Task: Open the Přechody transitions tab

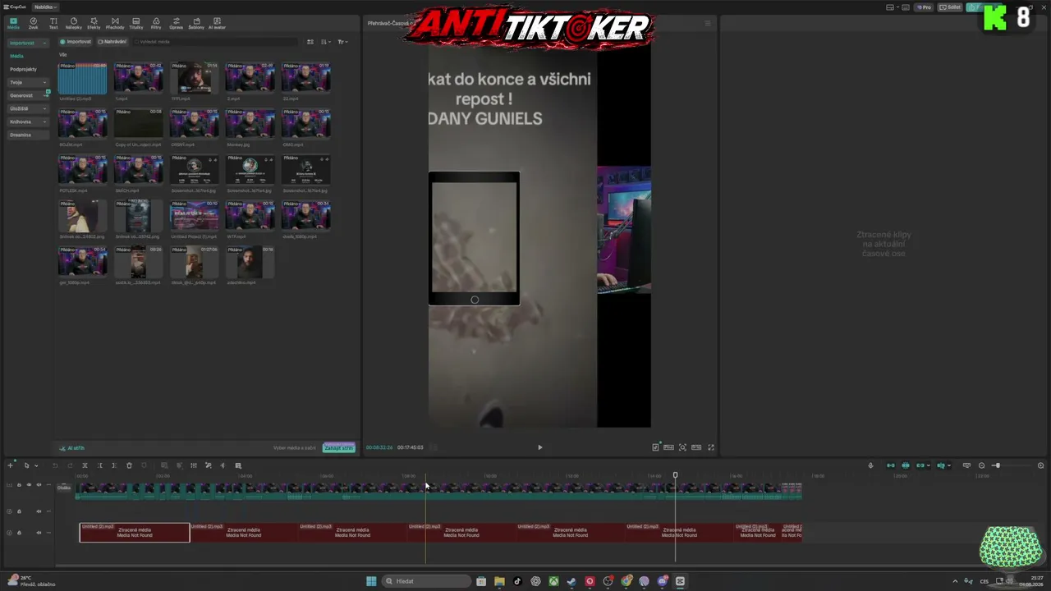Action: [115, 24]
